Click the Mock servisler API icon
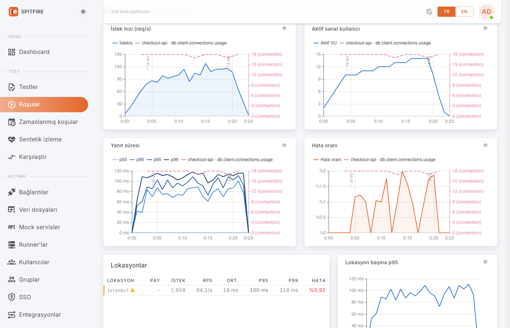 tap(12, 227)
